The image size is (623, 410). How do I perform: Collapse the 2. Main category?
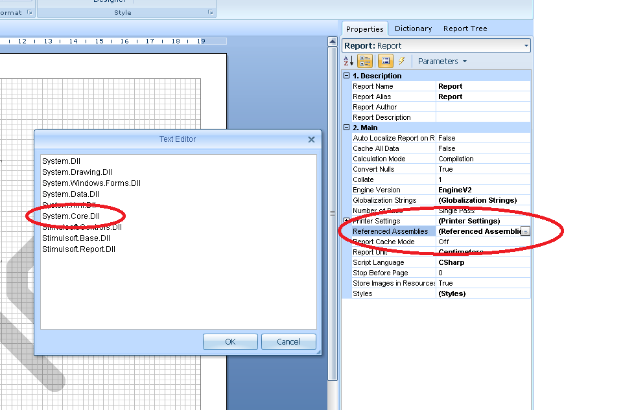pyautogui.click(x=346, y=128)
